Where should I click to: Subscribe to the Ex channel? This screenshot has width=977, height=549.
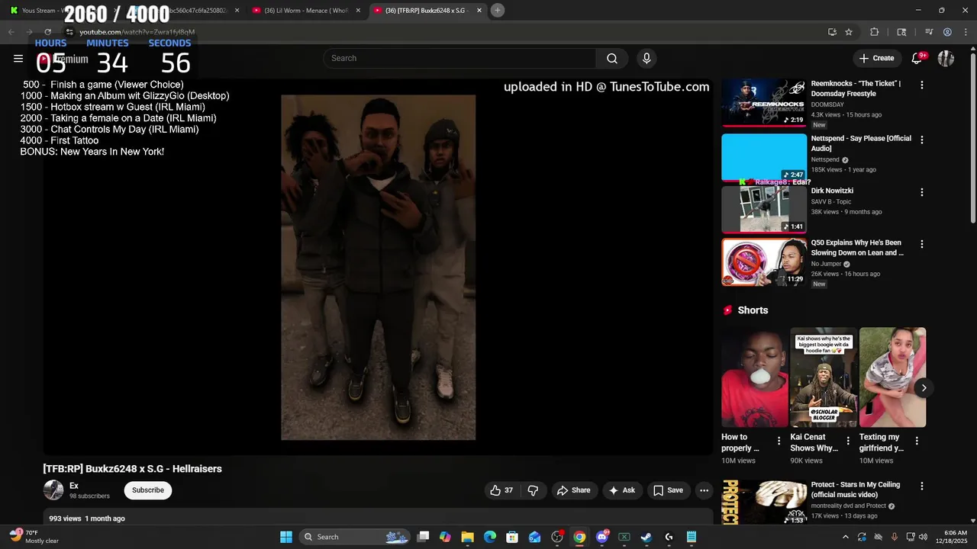click(x=148, y=490)
